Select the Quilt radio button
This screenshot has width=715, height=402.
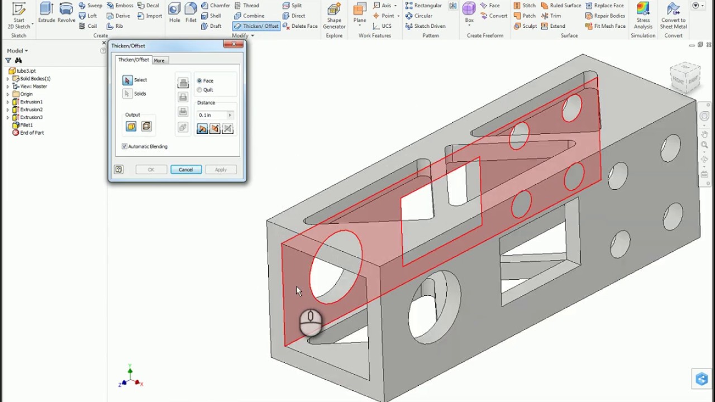click(x=199, y=90)
